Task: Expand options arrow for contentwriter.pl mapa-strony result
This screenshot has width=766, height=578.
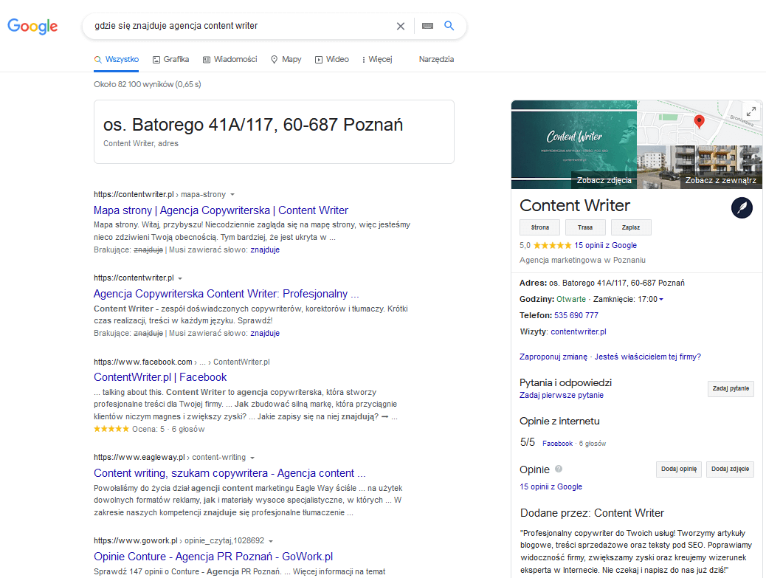Action: point(232,194)
